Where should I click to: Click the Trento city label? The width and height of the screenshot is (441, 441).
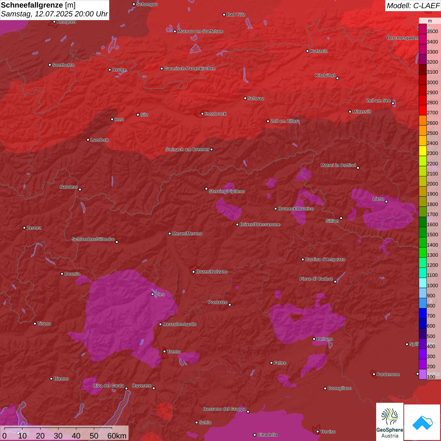pyautogui.click(x=174, y=352)
